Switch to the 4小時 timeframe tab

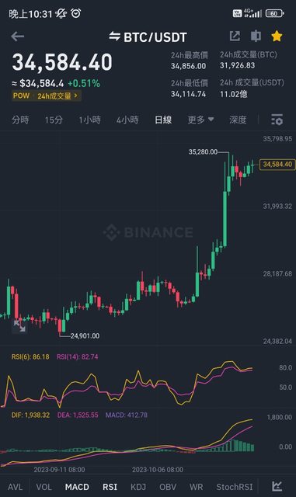127,120
